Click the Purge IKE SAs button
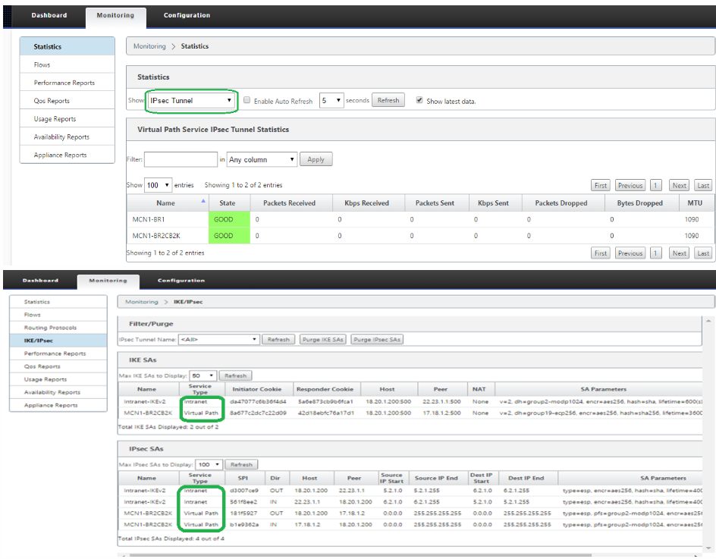 322,340
